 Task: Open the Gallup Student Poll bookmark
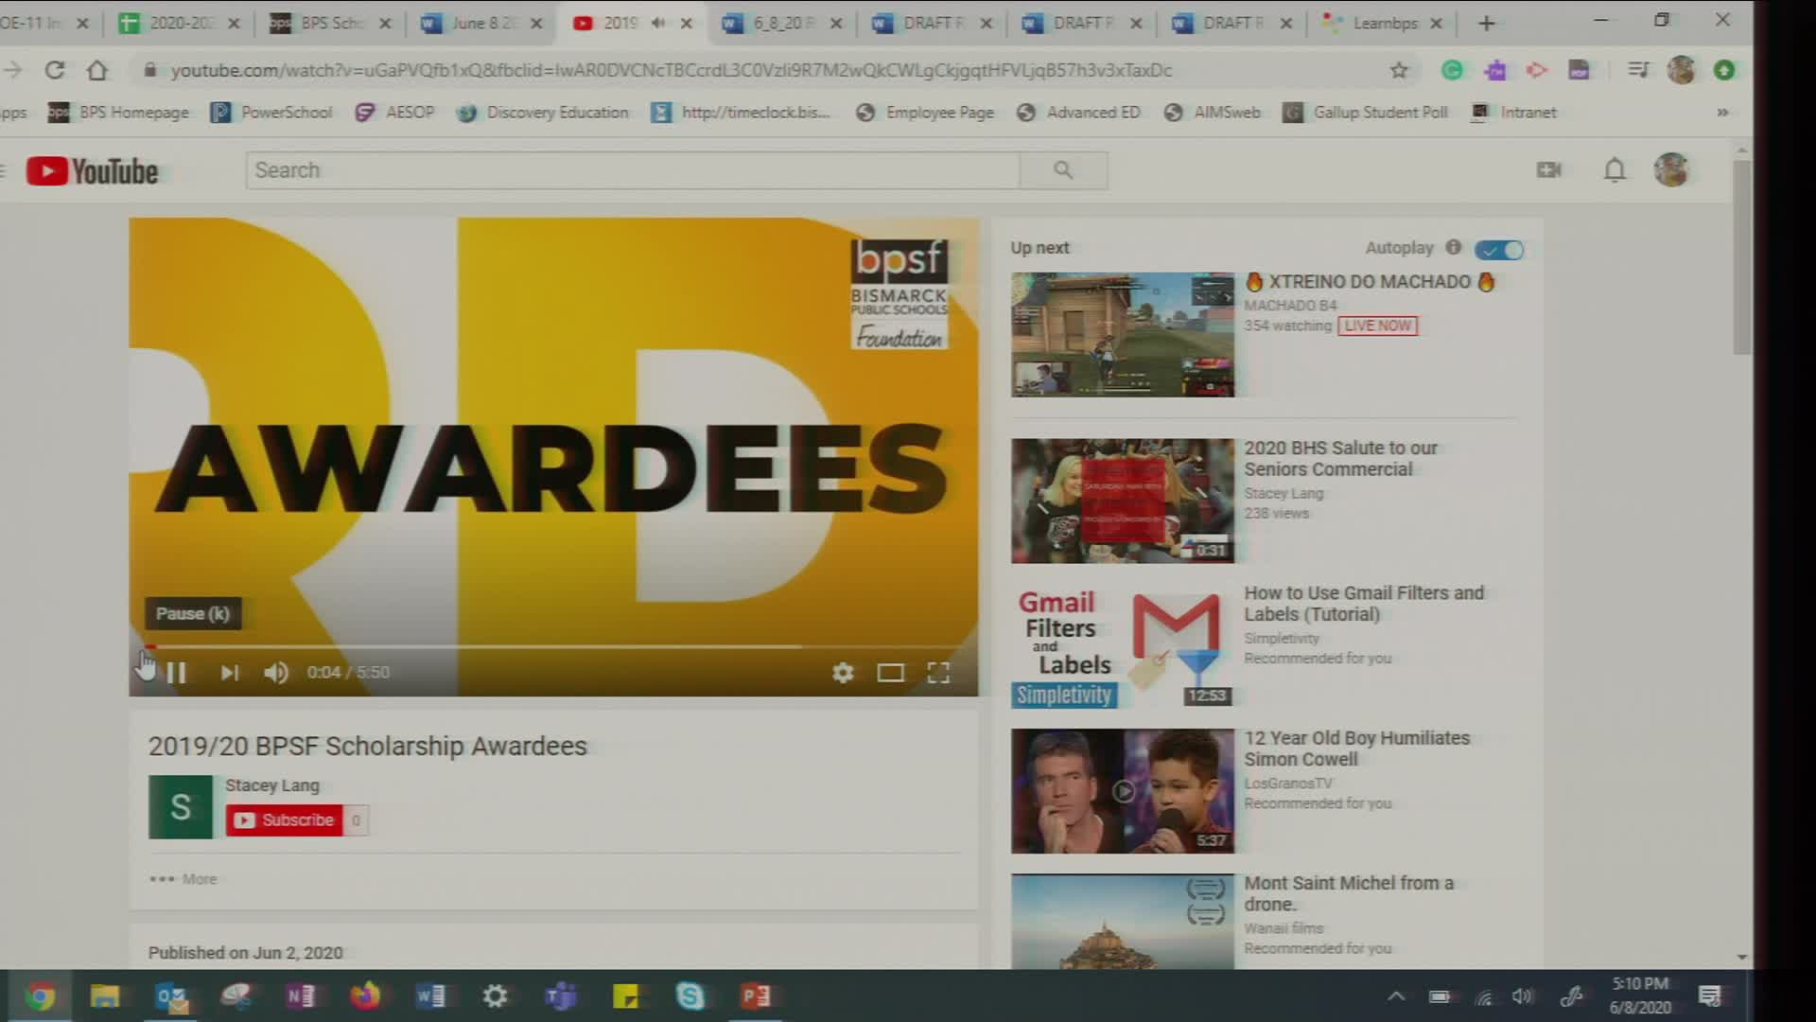pyautogui.click(x=1366, y=113)
